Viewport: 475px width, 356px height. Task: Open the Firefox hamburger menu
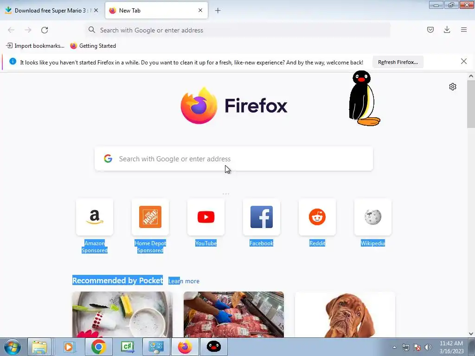pos(464,30)
